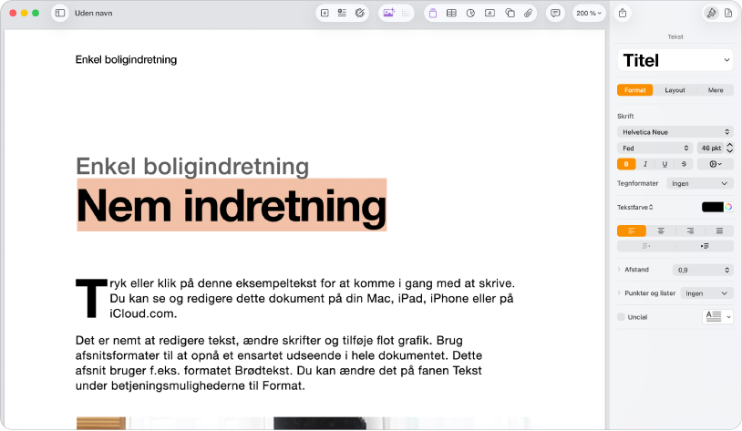742x431 pixels.
Task: Click the grey Enkel boligindretning subtitle
Action: tap(192, 166)
